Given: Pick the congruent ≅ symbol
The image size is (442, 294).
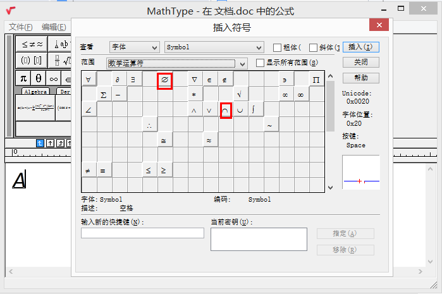Looking at the screenshot, I should [x=164, y=140].
